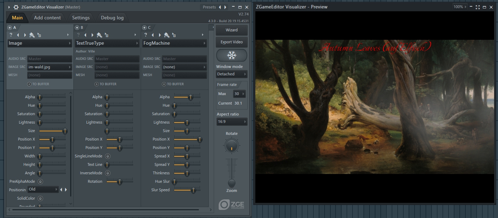The width and height of the screenshot is (498, 218).
Task: Open the 16:9 aspect ratio dropdown
Action: point(232,122)
